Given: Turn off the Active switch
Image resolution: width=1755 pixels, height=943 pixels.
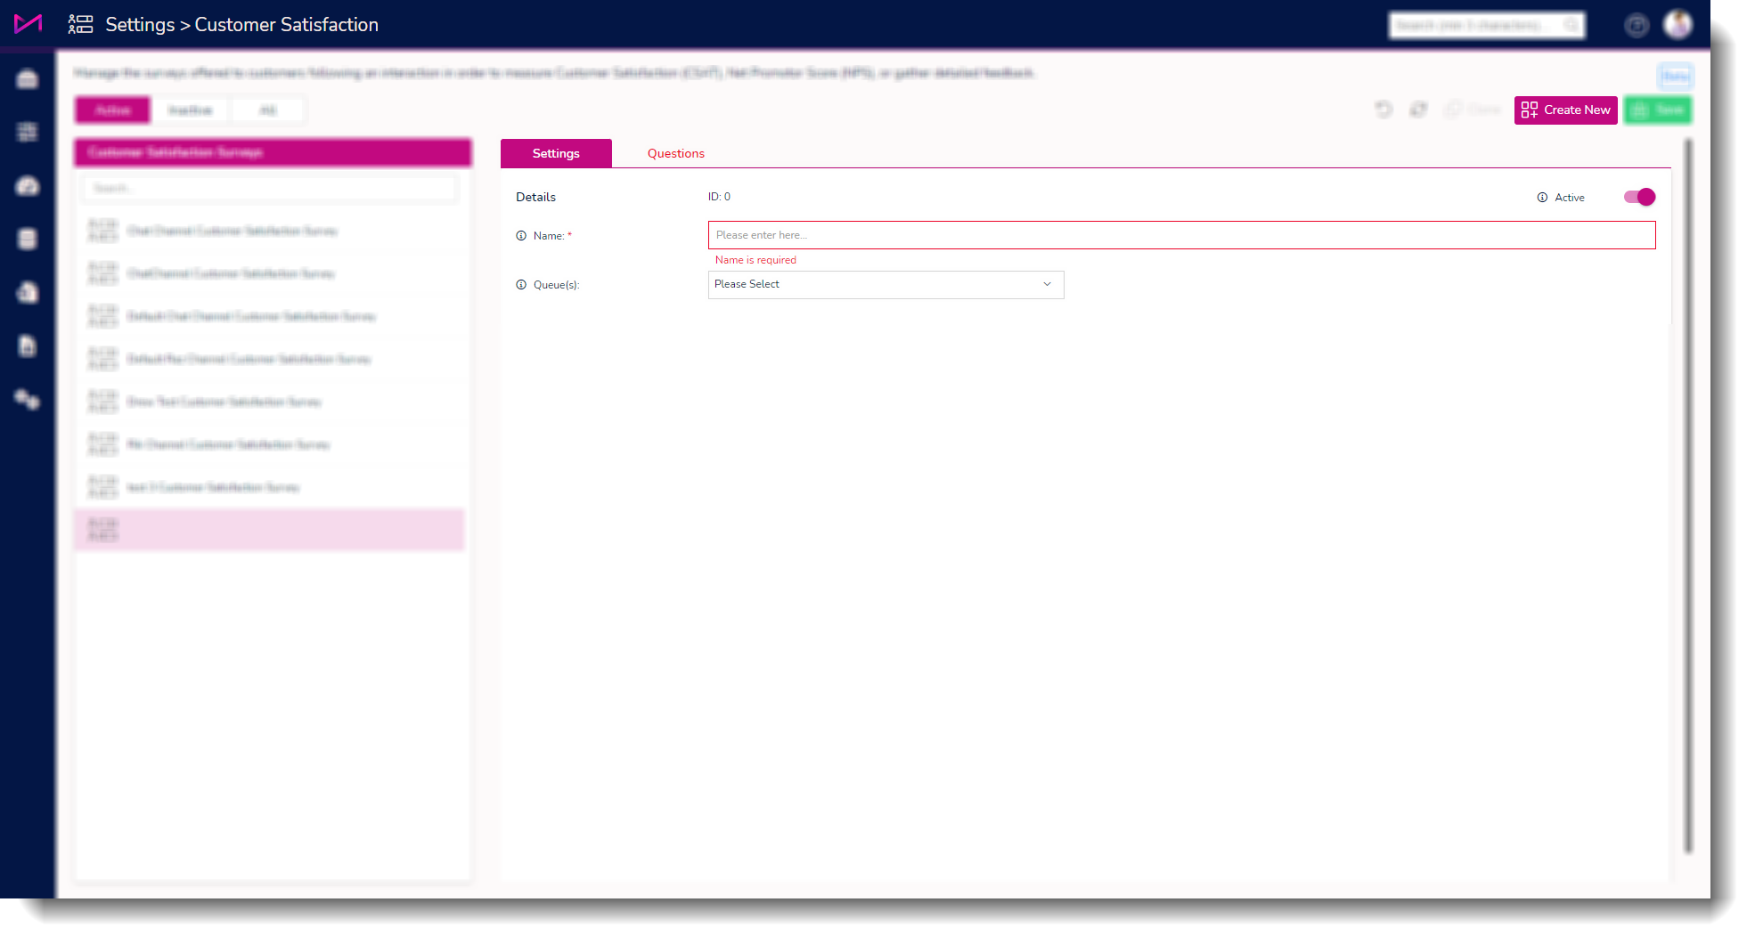Looking at the screenshot, I should click(x=1639, y=197).
